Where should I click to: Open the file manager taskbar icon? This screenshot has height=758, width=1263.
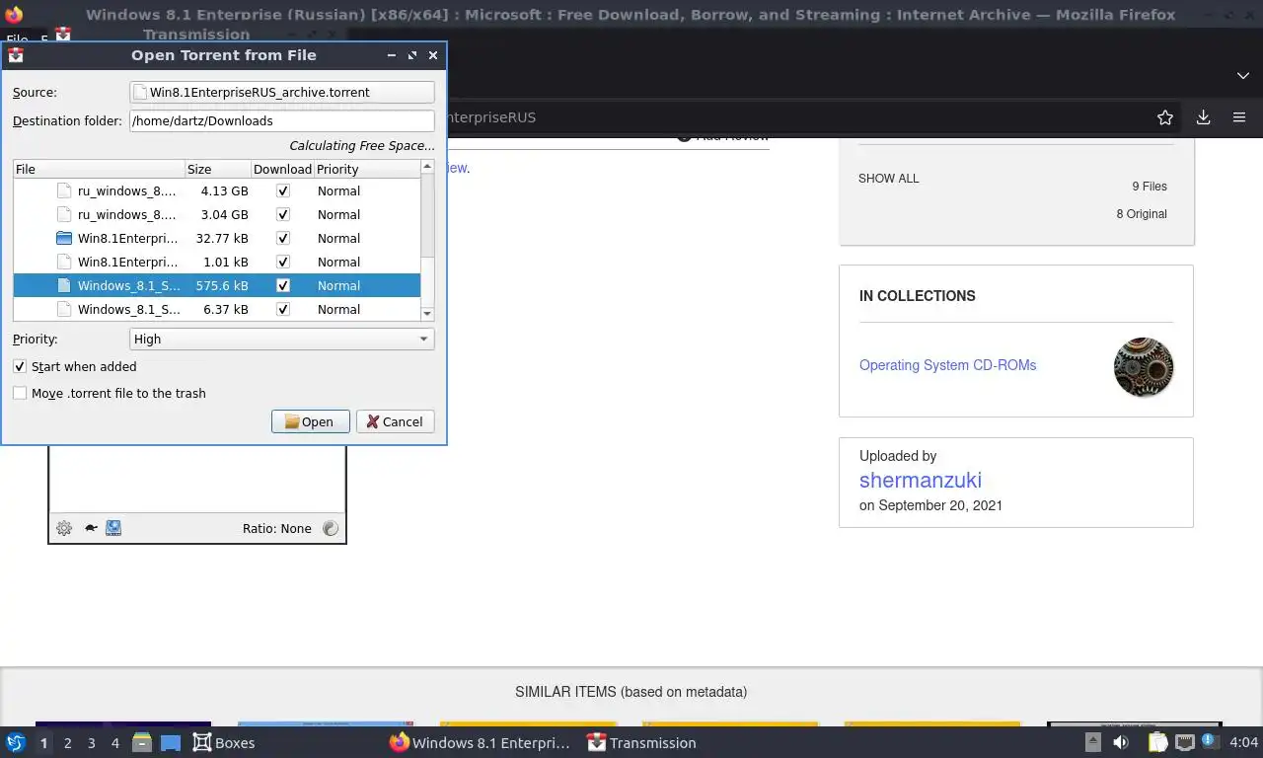[142, 742]
